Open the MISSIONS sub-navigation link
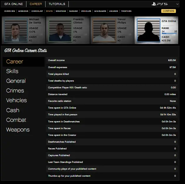Viewport: 185px width, 184px height. (23, 11)
